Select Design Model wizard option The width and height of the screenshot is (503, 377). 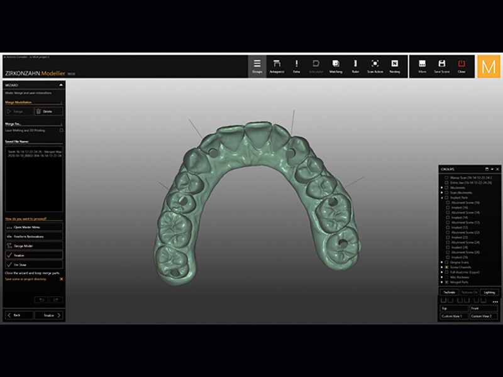pos(33,246)
